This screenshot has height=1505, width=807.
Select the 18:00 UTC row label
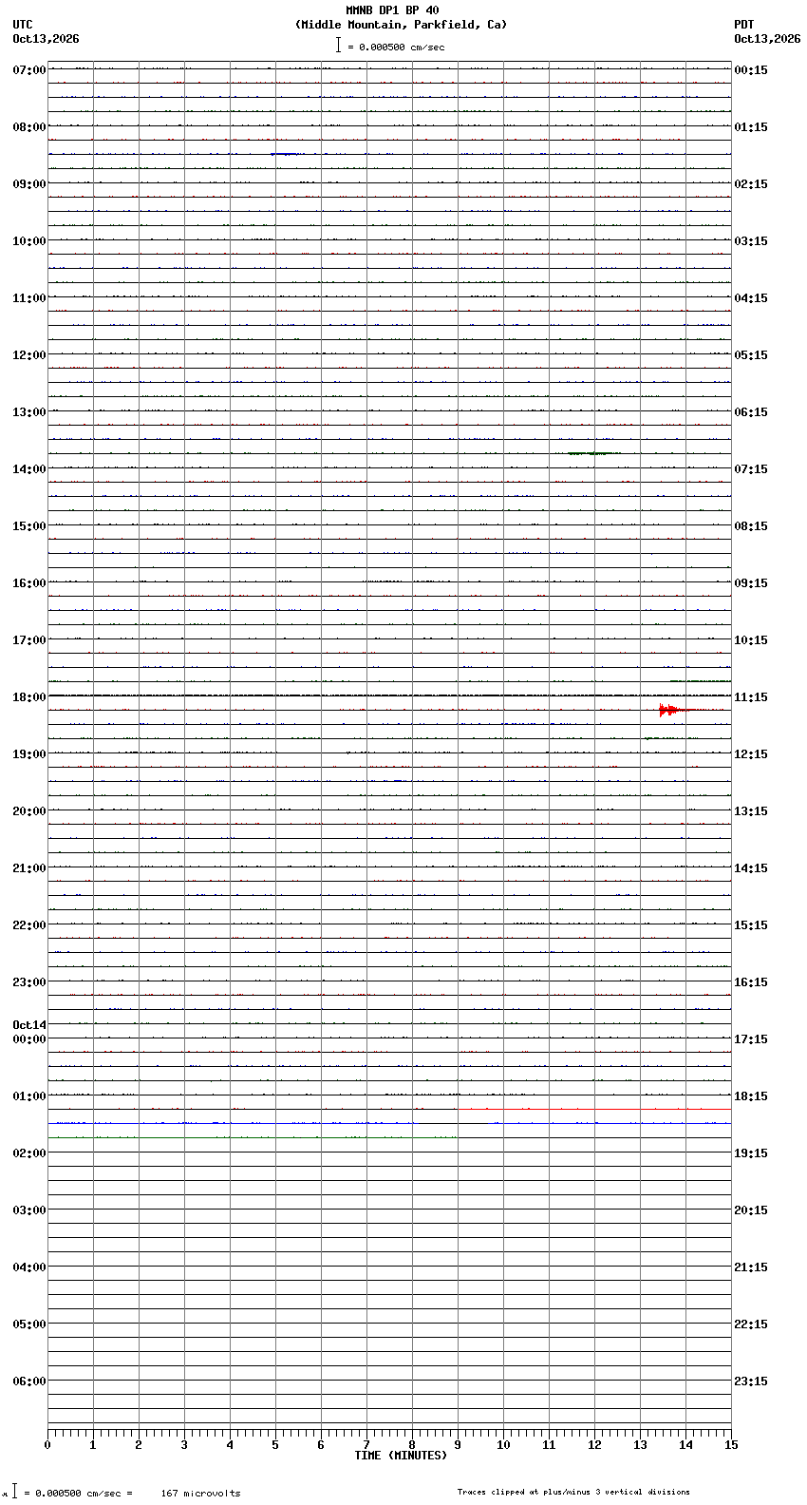pyautogui.click(x=29, y=697)
